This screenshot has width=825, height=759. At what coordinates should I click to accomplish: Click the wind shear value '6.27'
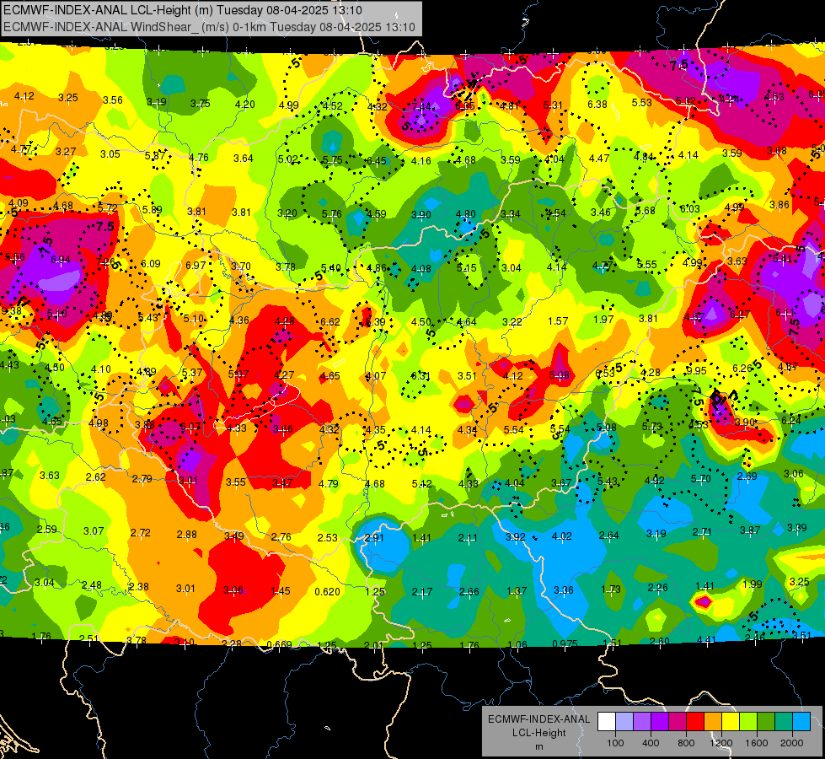tap(740, 315)
